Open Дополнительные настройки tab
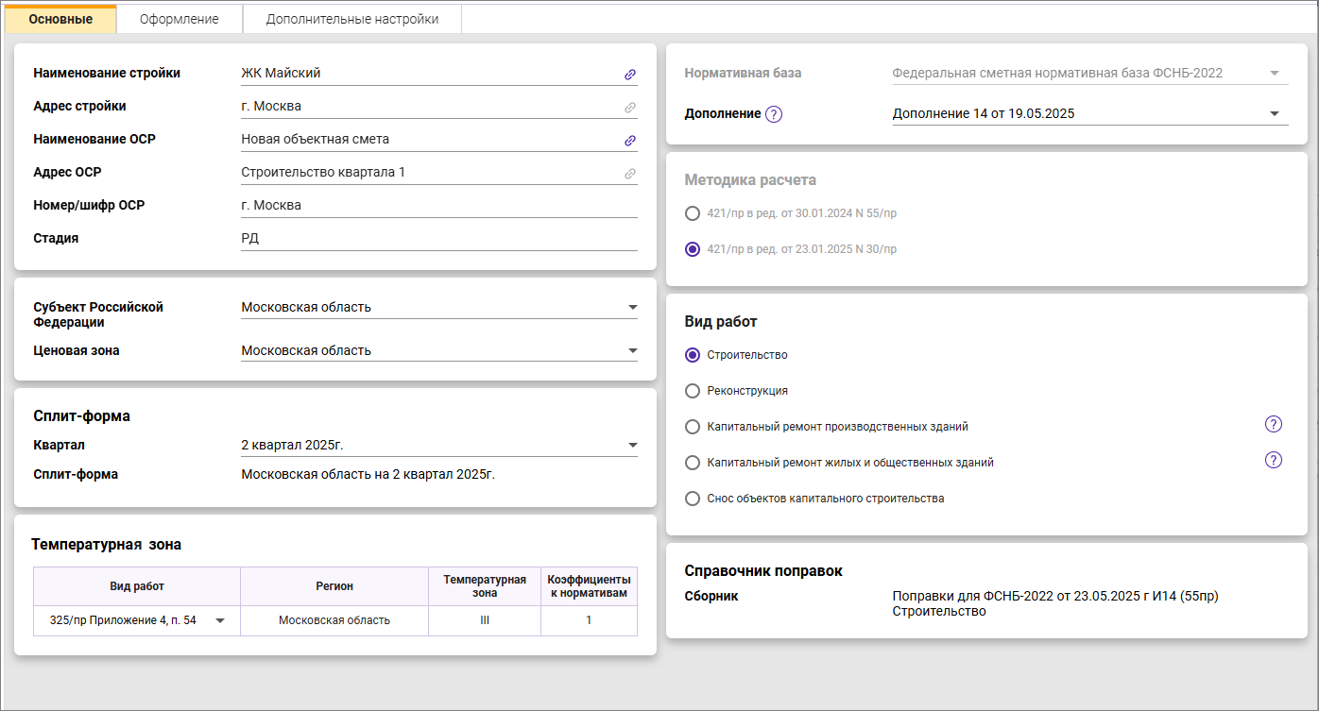The width and height of the screenshot is (1319, 711). (351, 19)
